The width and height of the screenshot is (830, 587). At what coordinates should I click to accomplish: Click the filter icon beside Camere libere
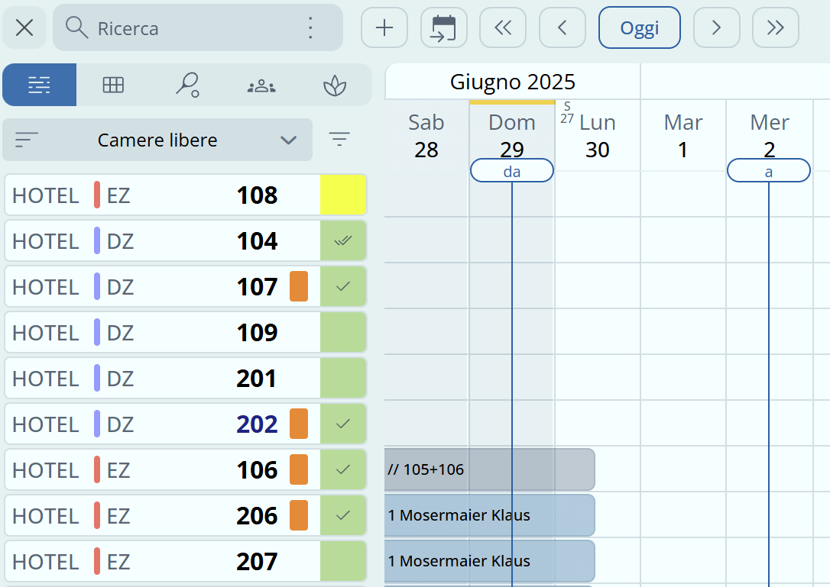click(x=339, y=139)
